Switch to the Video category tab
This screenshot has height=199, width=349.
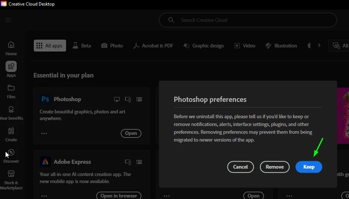click(245, 46)
